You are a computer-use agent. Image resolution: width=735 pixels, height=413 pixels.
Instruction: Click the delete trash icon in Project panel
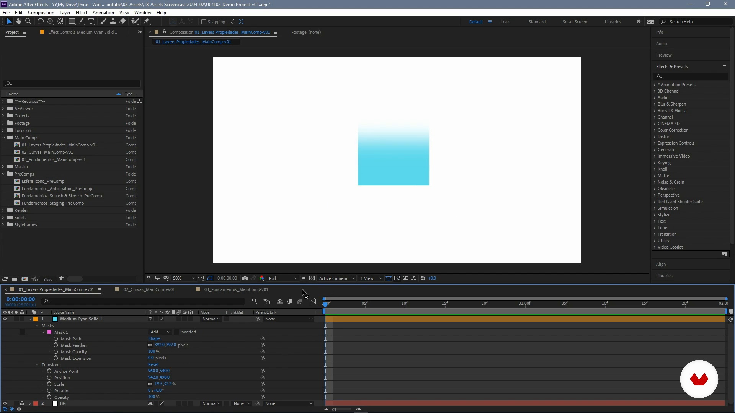61,279
